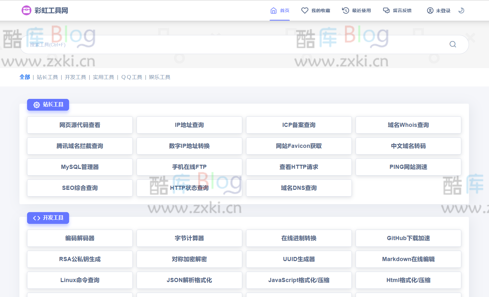Open the 娱乐工具 category
This screenshot has height=297, width=489.
click(159, 77)
